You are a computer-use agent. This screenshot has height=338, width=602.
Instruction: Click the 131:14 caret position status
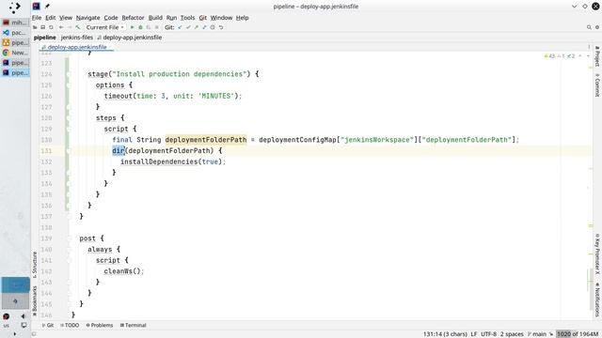445,334
